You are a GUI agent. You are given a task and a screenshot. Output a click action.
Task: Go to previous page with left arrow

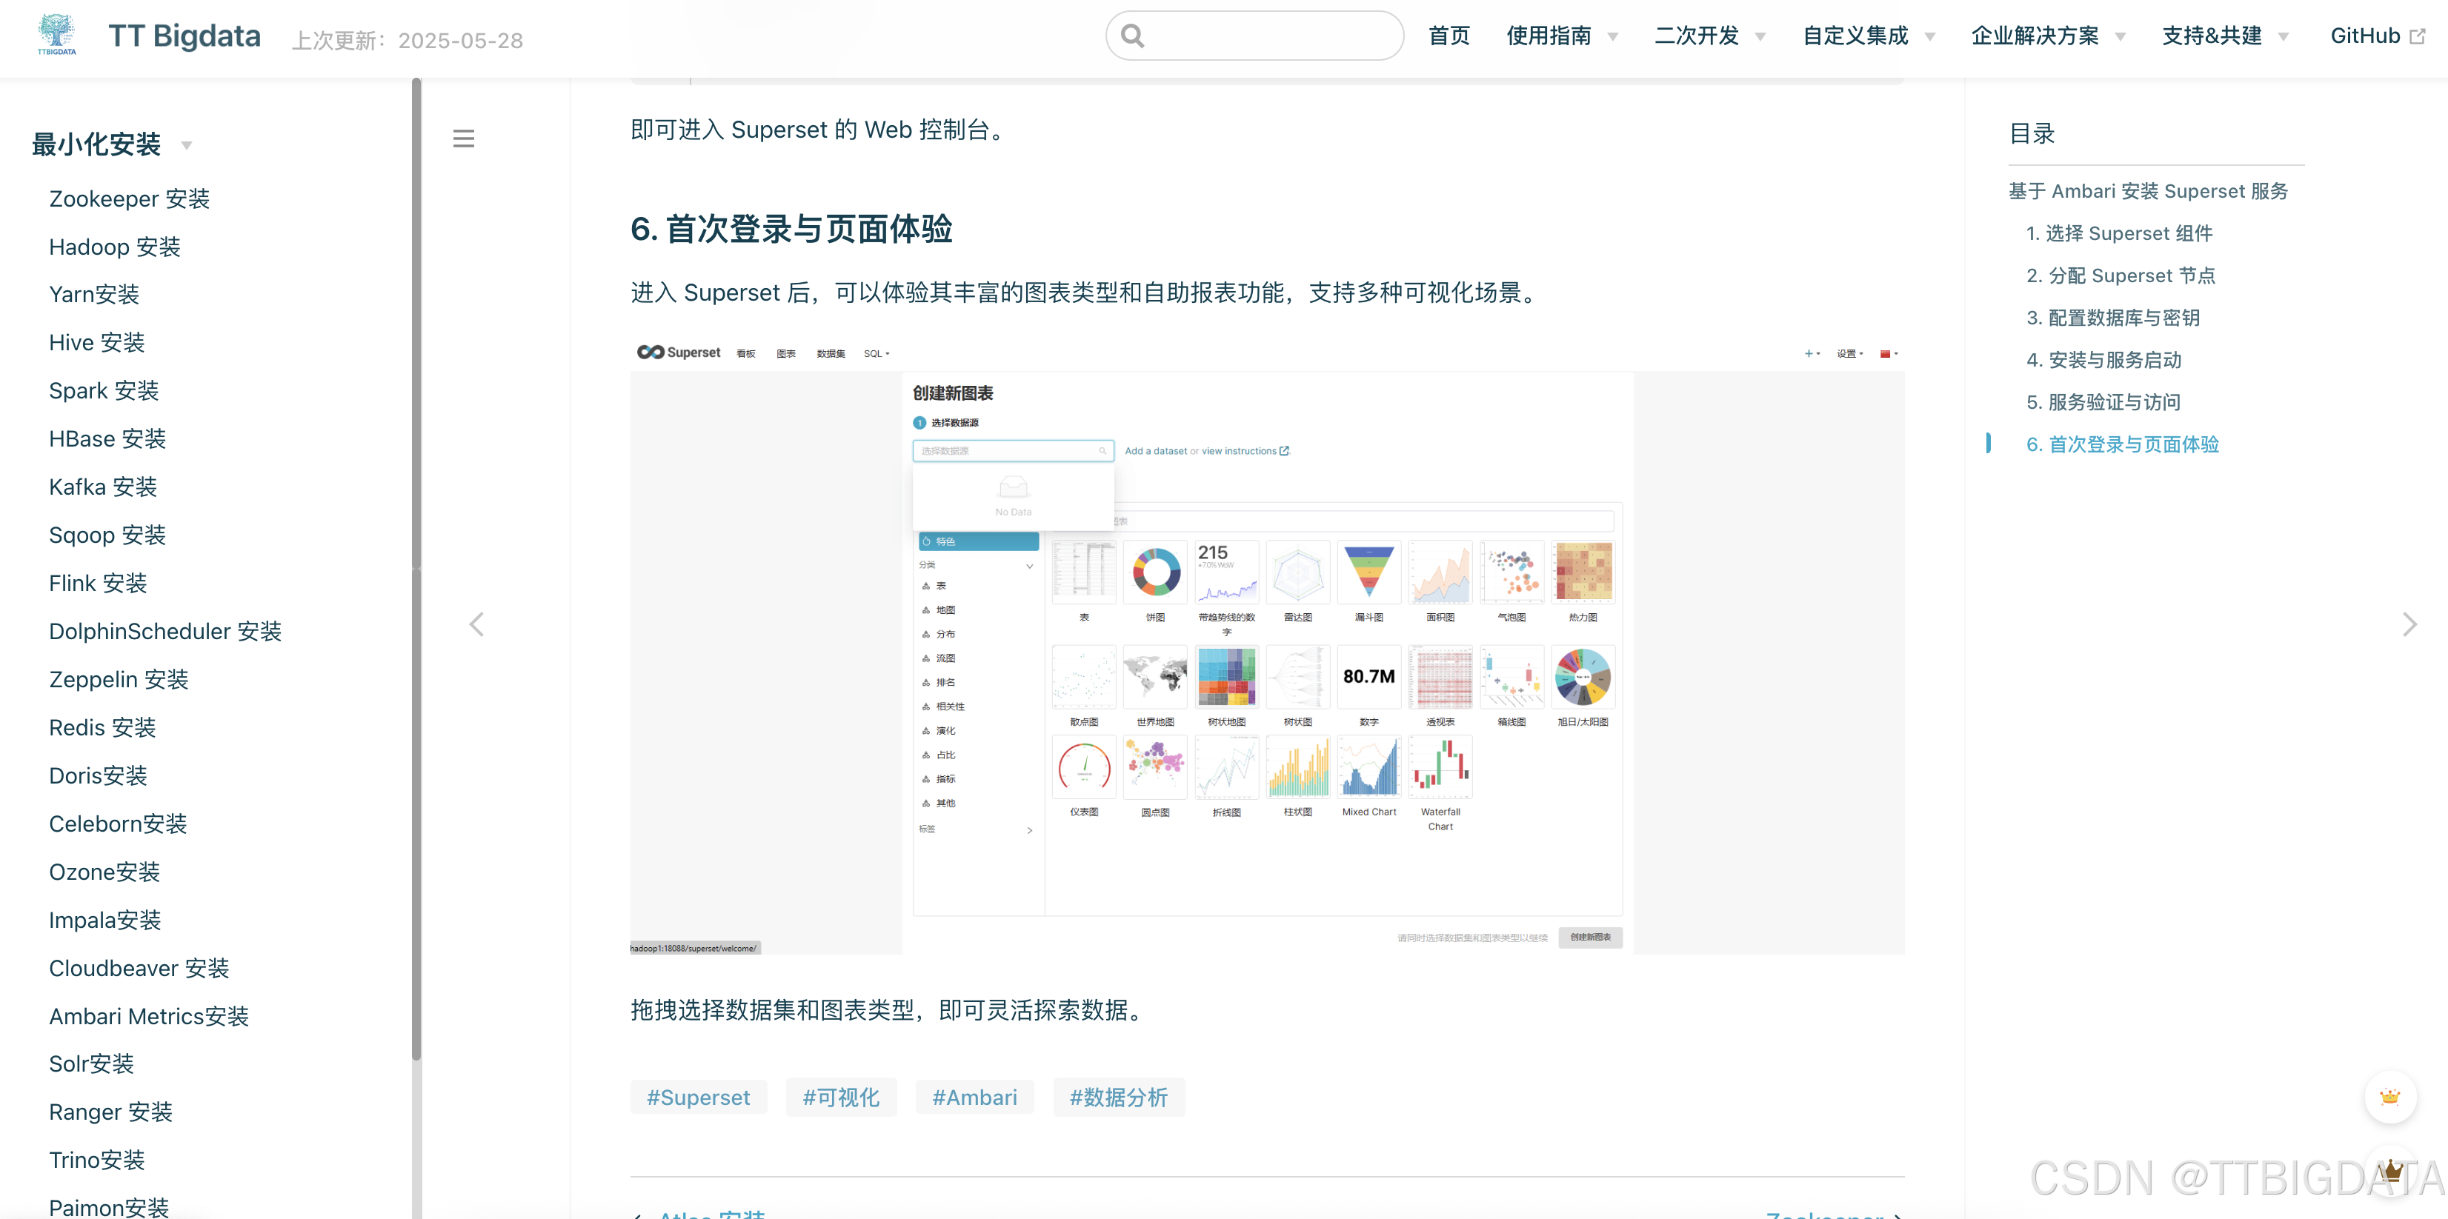(477, 624)
